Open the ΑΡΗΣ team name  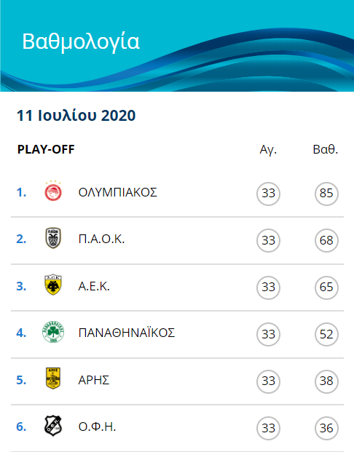click(94, 380)
